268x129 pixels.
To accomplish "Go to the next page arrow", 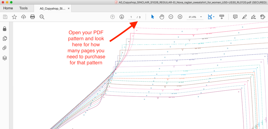I will [x=122, y=17].
